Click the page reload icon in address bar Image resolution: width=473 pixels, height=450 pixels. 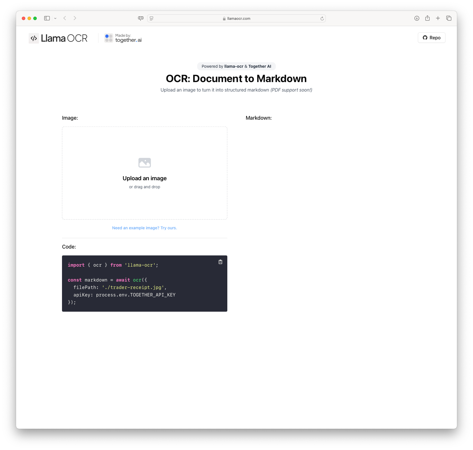tap(321, 18)
